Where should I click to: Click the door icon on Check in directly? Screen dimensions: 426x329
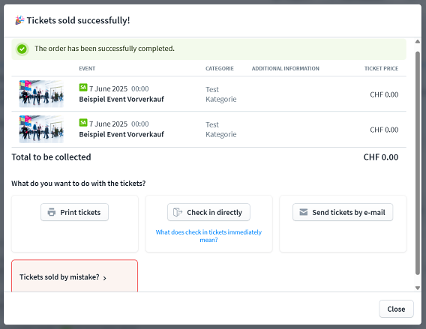[178, 212]
